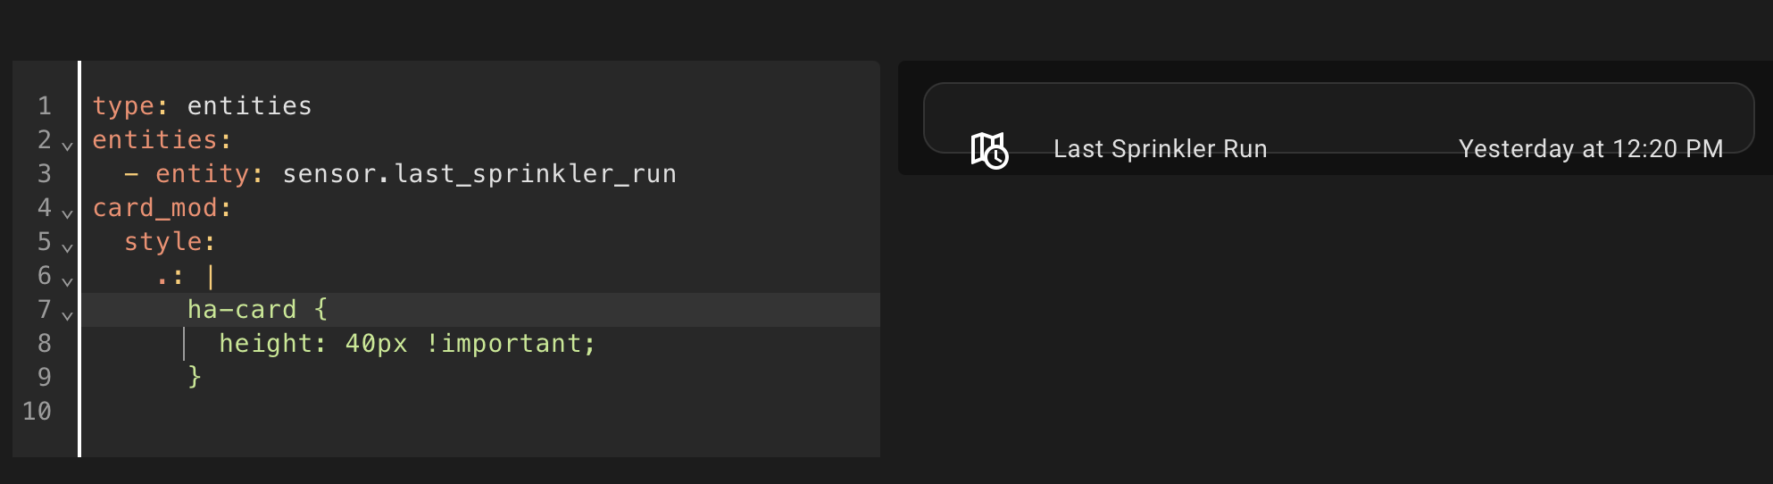Fold the style block chevron
Screen dimensions: 1773x484
[67, 246]
